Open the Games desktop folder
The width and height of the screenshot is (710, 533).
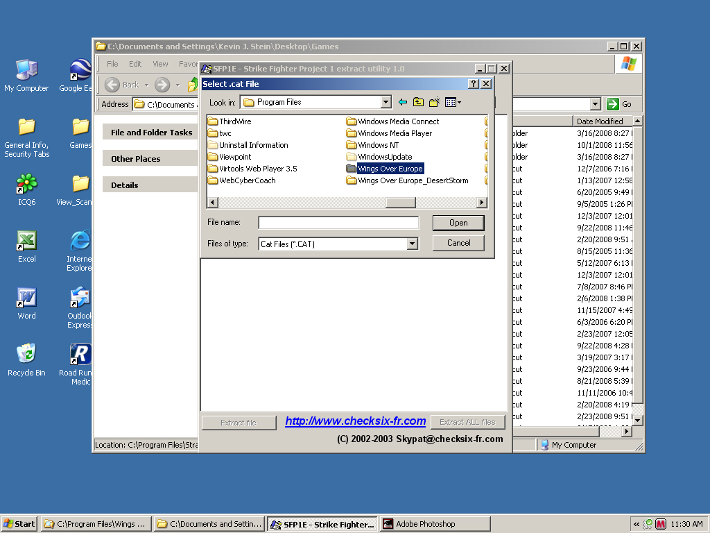pyautogui.click(x=80, y=133)
